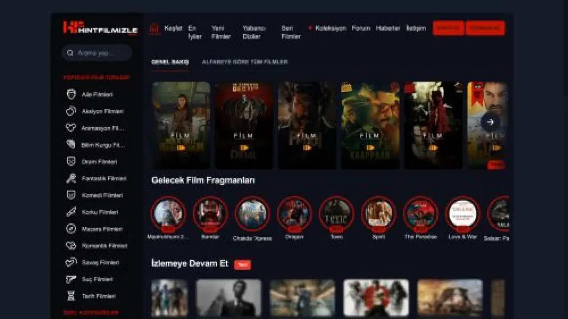Click the Komedi Filmleri category icon
Screen dimensions: 568x319
coord(71,195)
